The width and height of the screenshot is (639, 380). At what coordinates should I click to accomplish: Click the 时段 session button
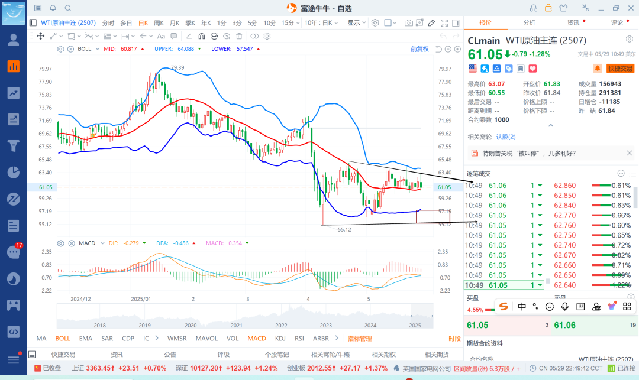coord(454,339)
